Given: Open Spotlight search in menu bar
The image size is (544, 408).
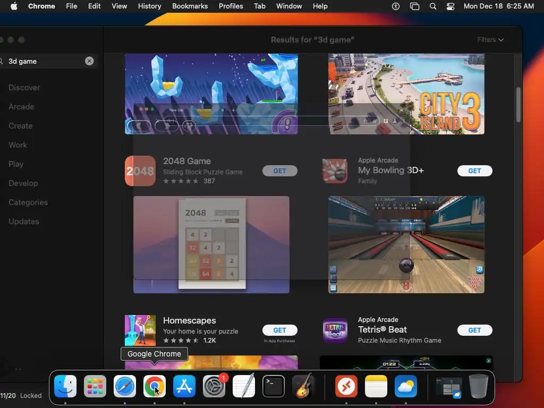Looking at the screenshot, I should pyautogui.click(x=432, y=6).
